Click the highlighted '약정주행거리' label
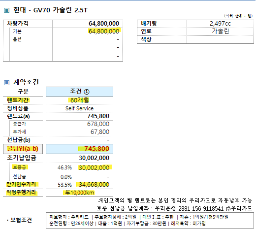 point(21,192)
